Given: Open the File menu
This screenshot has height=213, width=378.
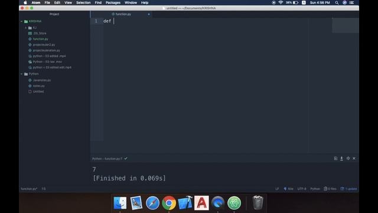Looking at the screenshot, I should point(47,2).
